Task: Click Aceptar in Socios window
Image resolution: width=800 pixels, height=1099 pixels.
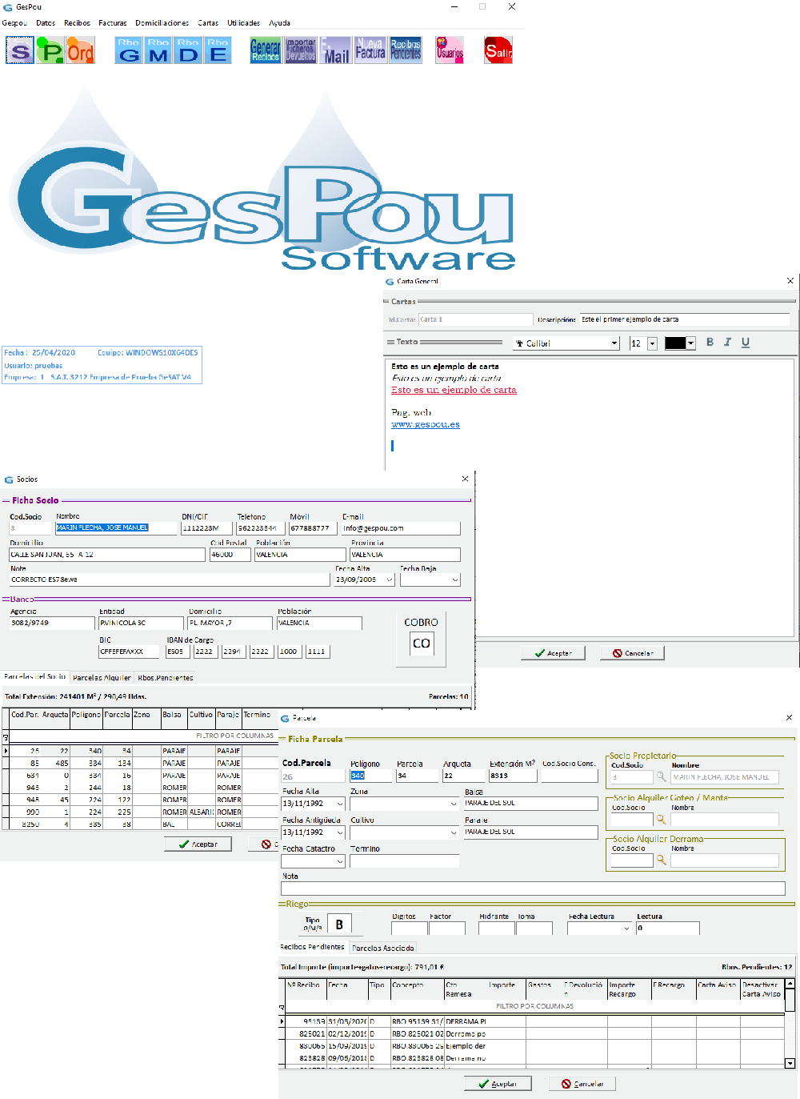Action: (198, 844)
